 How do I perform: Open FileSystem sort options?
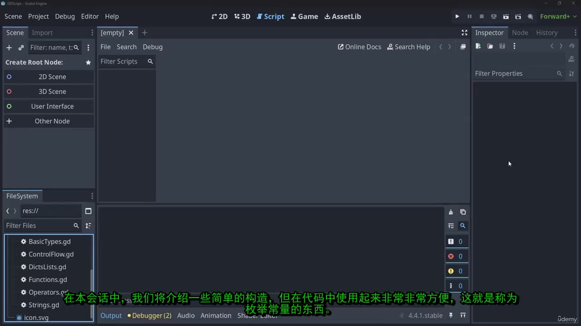[89, 225]
